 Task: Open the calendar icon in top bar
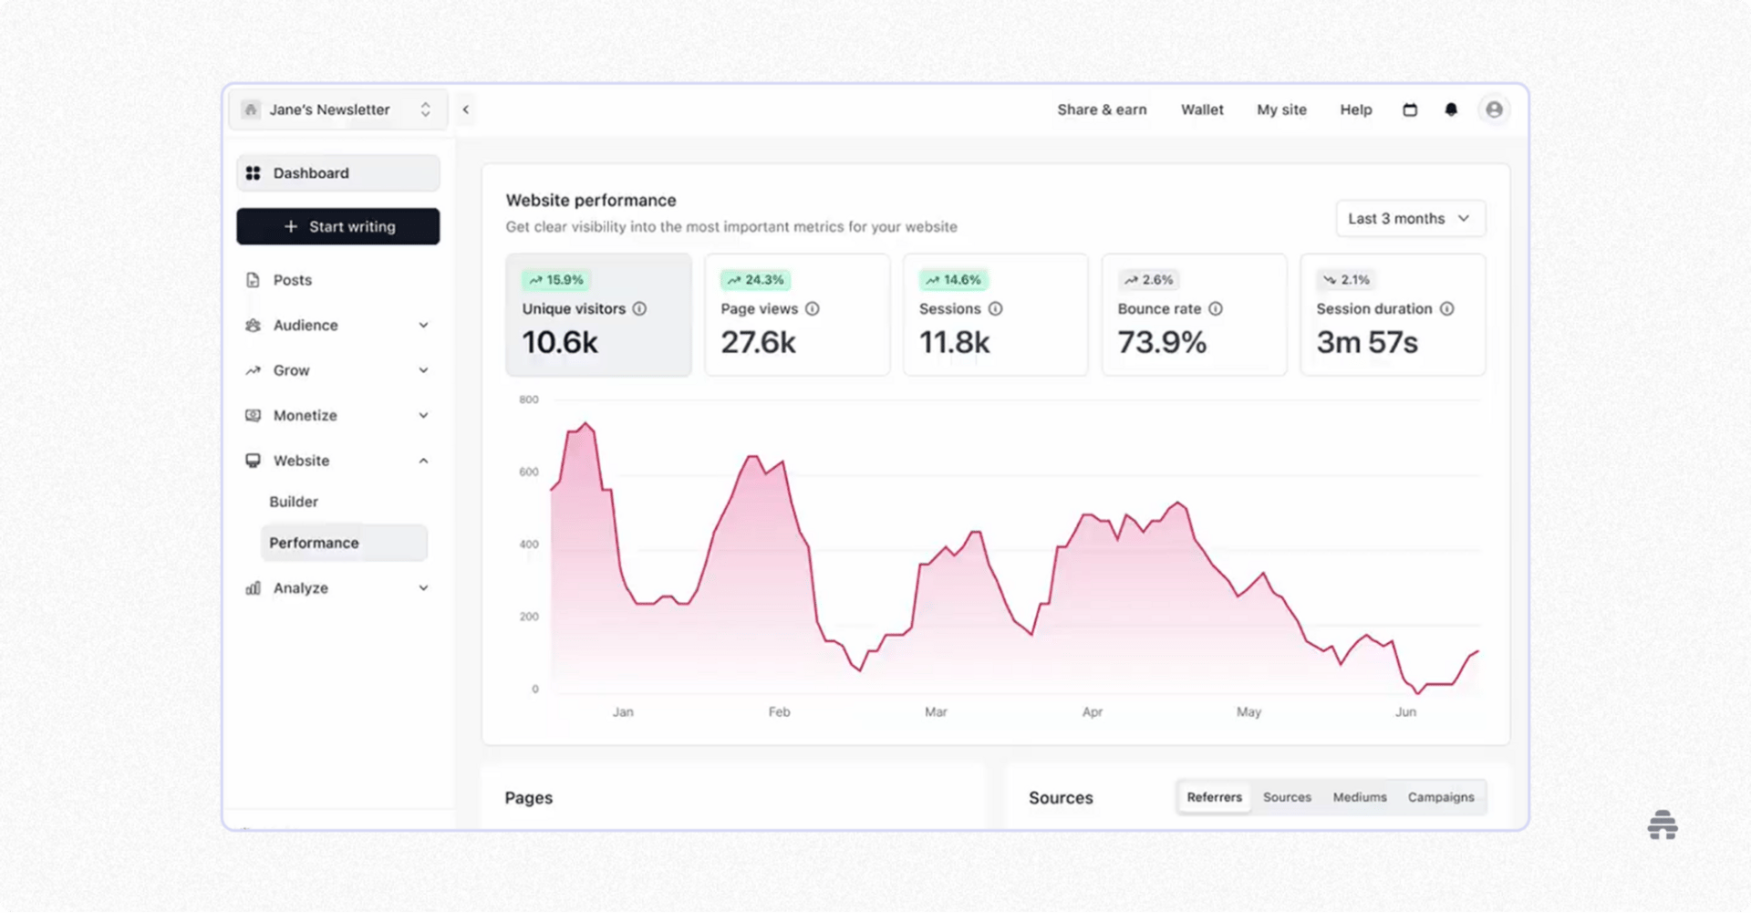click(1410, 109)
